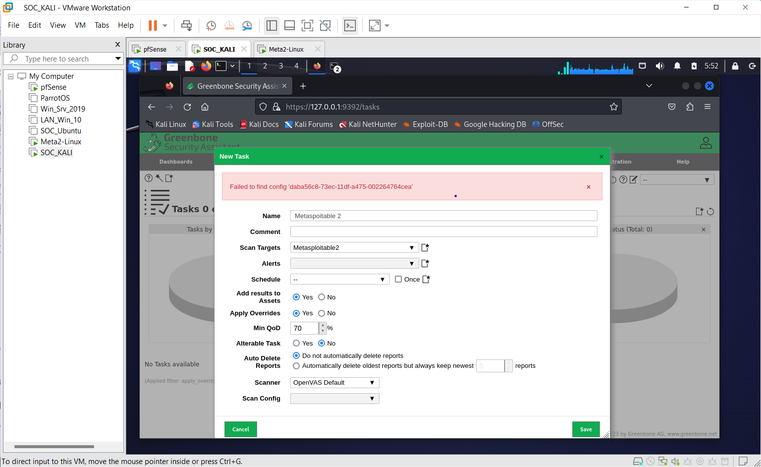
Task: Choose Automatically delete oldest reports option
Action: click(x=296, y=366)
